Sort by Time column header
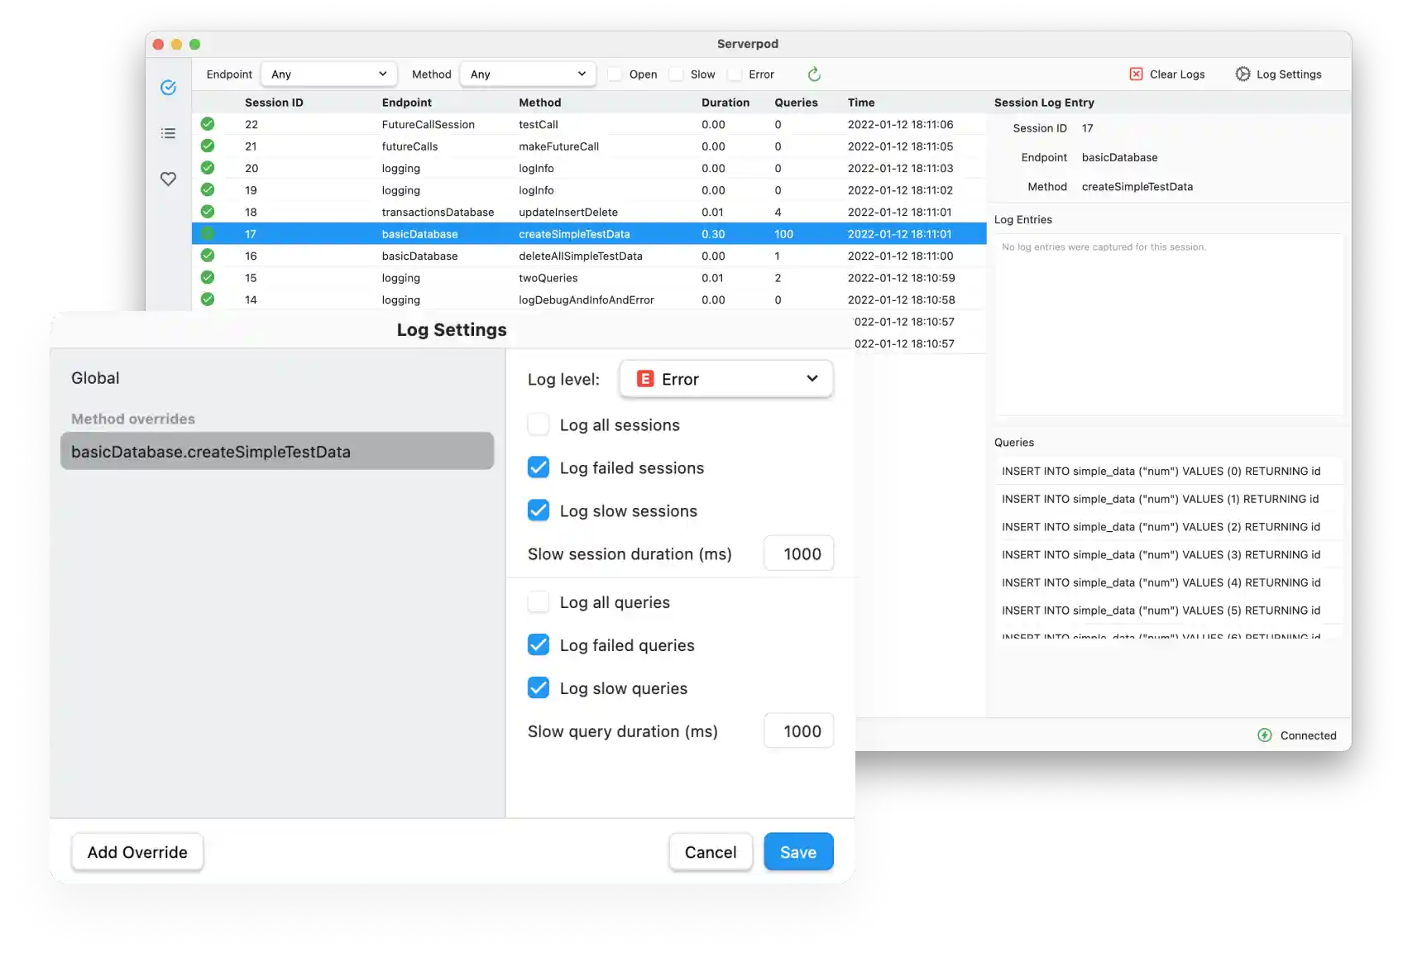This screenshot has height=958, width=1403. click(x=861, y=103)
